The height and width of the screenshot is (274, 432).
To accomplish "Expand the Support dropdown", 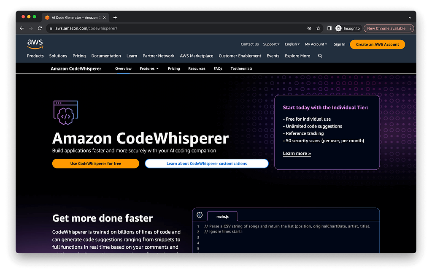I will 271,44.
